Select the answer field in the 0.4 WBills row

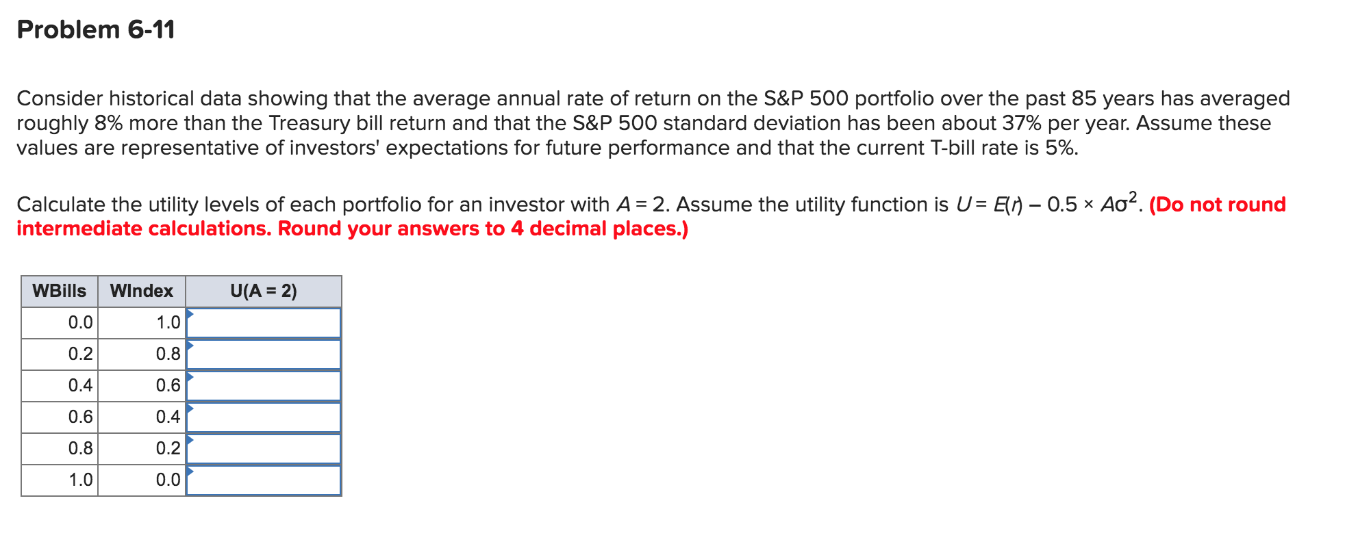[x=267, y=385]
